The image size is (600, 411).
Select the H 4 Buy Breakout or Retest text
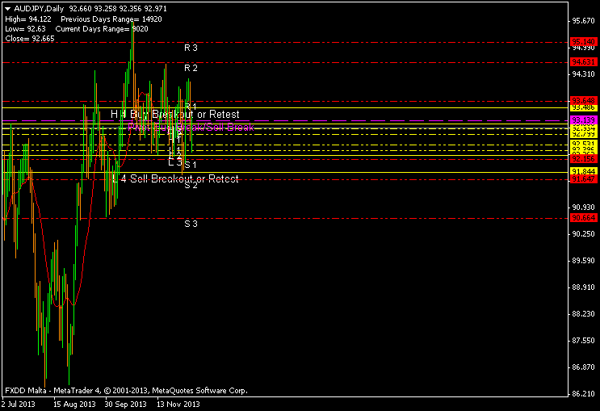tap(175, 115)
